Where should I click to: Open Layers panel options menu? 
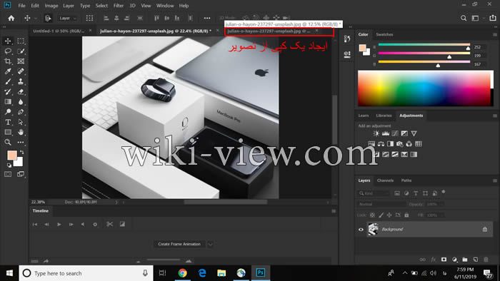tap(494, 180)
